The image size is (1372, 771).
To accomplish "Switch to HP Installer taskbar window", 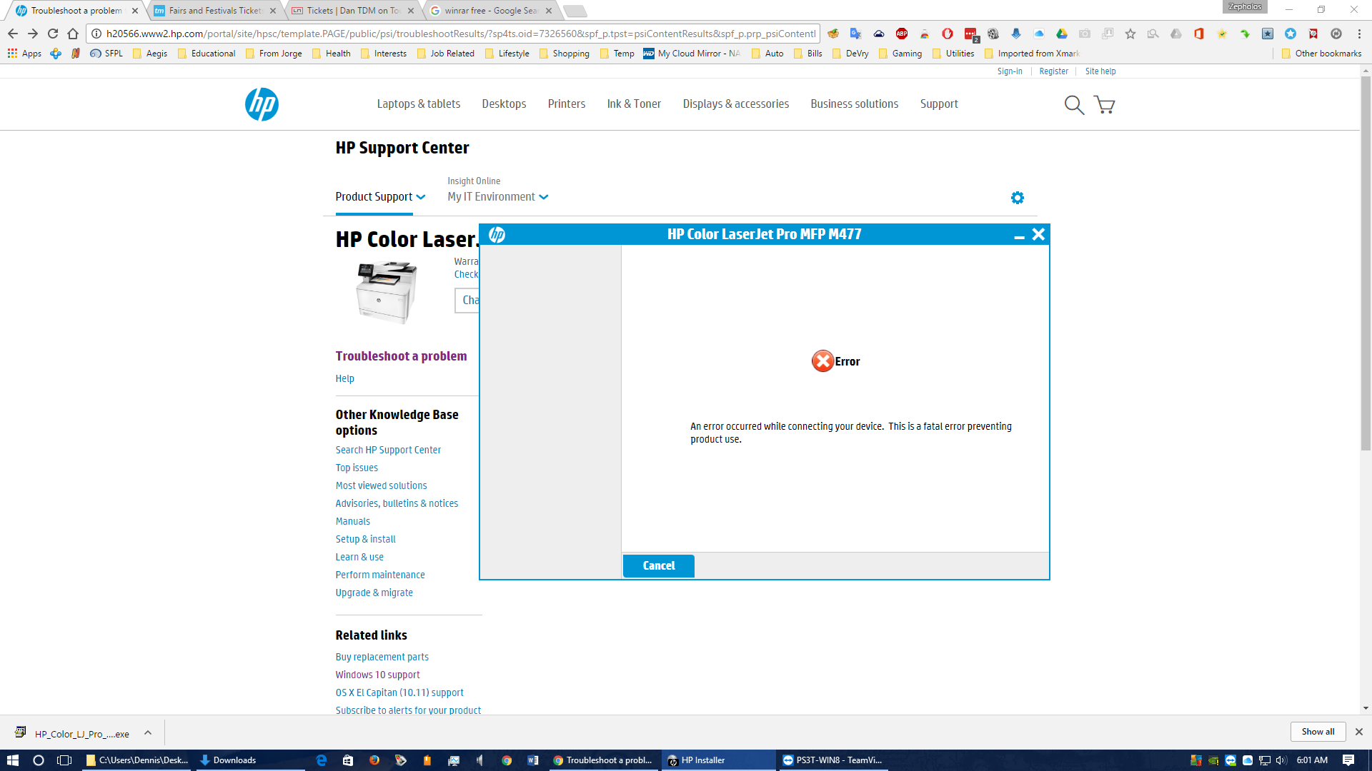I will [718, 760].
